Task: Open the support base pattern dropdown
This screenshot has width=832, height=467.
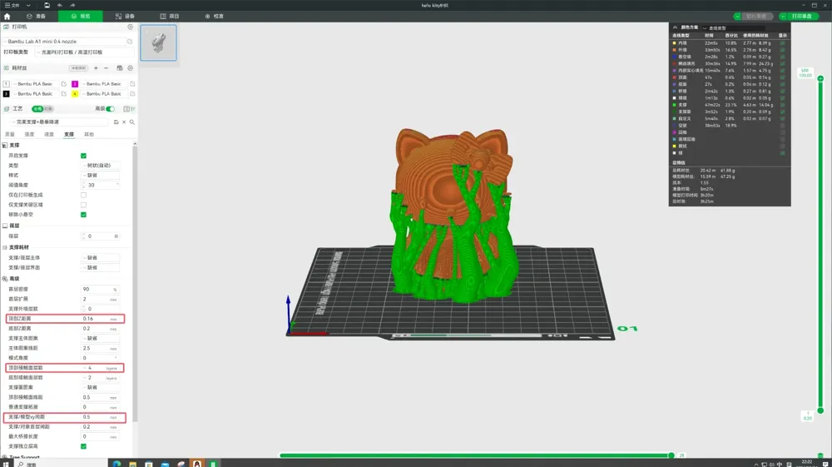Action: coord(101,338)
